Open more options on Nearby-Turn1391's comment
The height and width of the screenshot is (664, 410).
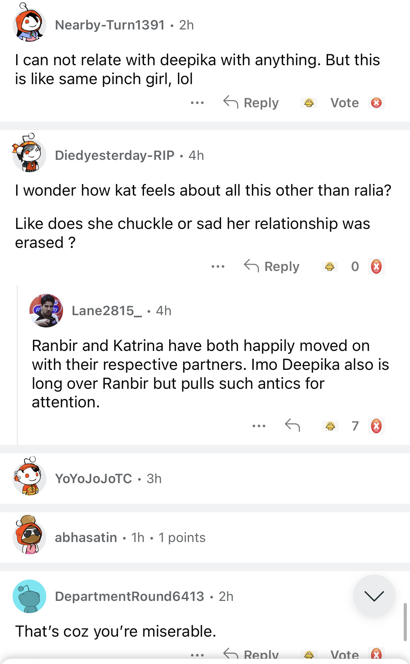(197, 103)
